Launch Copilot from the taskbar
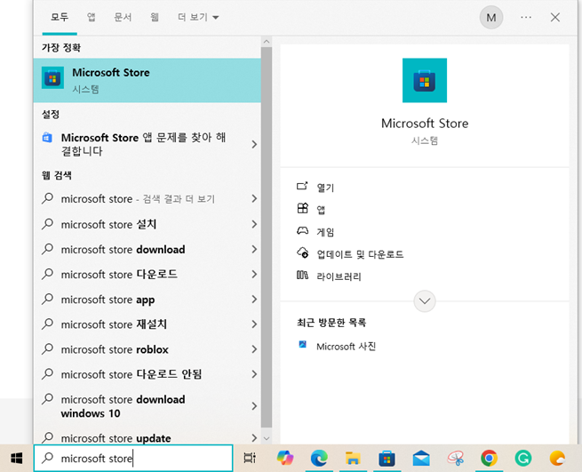The width and height of the screenshot is (582, 472). tap(284, 459)
